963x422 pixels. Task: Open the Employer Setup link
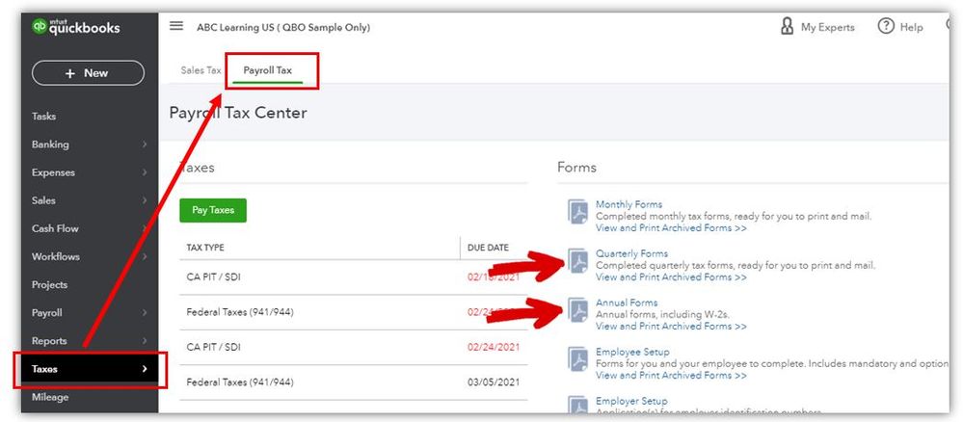click(631, 401)
